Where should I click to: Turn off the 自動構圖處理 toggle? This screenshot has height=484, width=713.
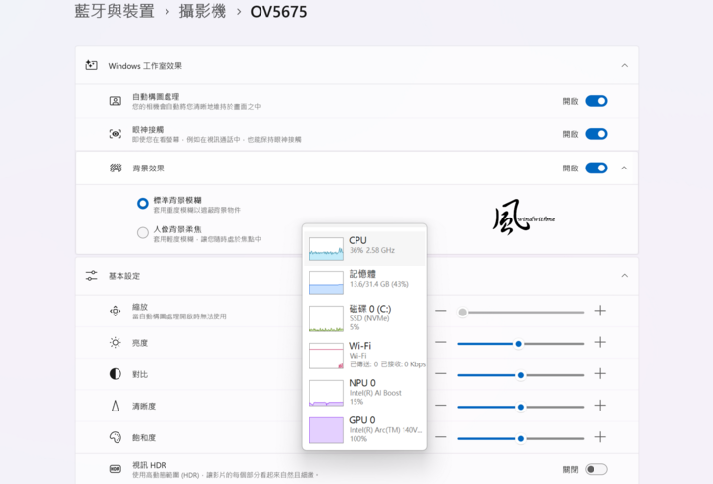(x=595, y=101)
